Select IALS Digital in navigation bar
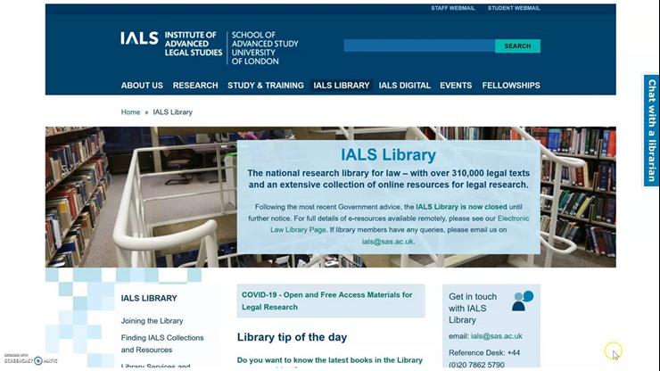 click(404, 86)
